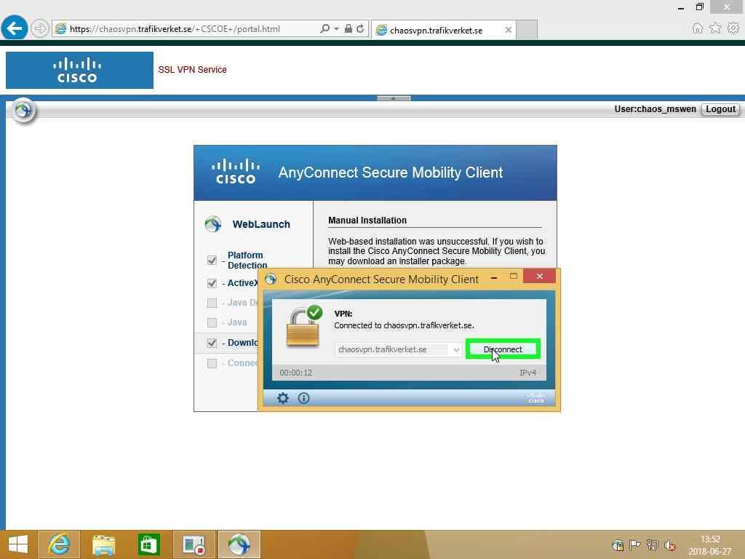Click the AnyConnect globe icon in portal toolbar
Screen dimensions: 745x559
point(23,111)
